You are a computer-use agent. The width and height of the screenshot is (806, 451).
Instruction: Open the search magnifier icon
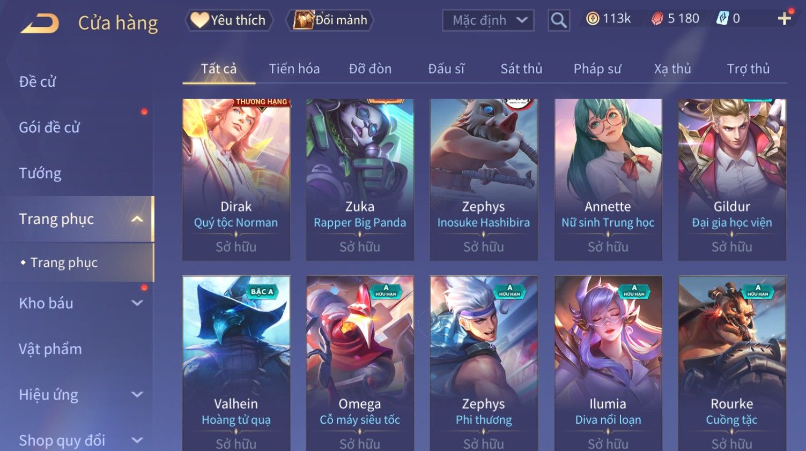click(x=558, y=20)
